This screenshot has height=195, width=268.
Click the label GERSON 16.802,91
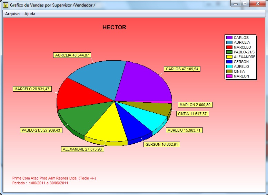[162, 144]
